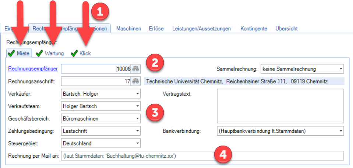Expand the Zahlungsbedingung dropdown

click(x=137, y=131)
